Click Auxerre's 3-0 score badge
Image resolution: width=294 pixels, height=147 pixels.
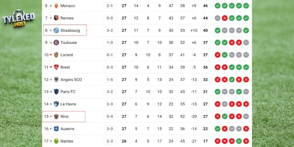pyautogui.click(x=110, y=129)
